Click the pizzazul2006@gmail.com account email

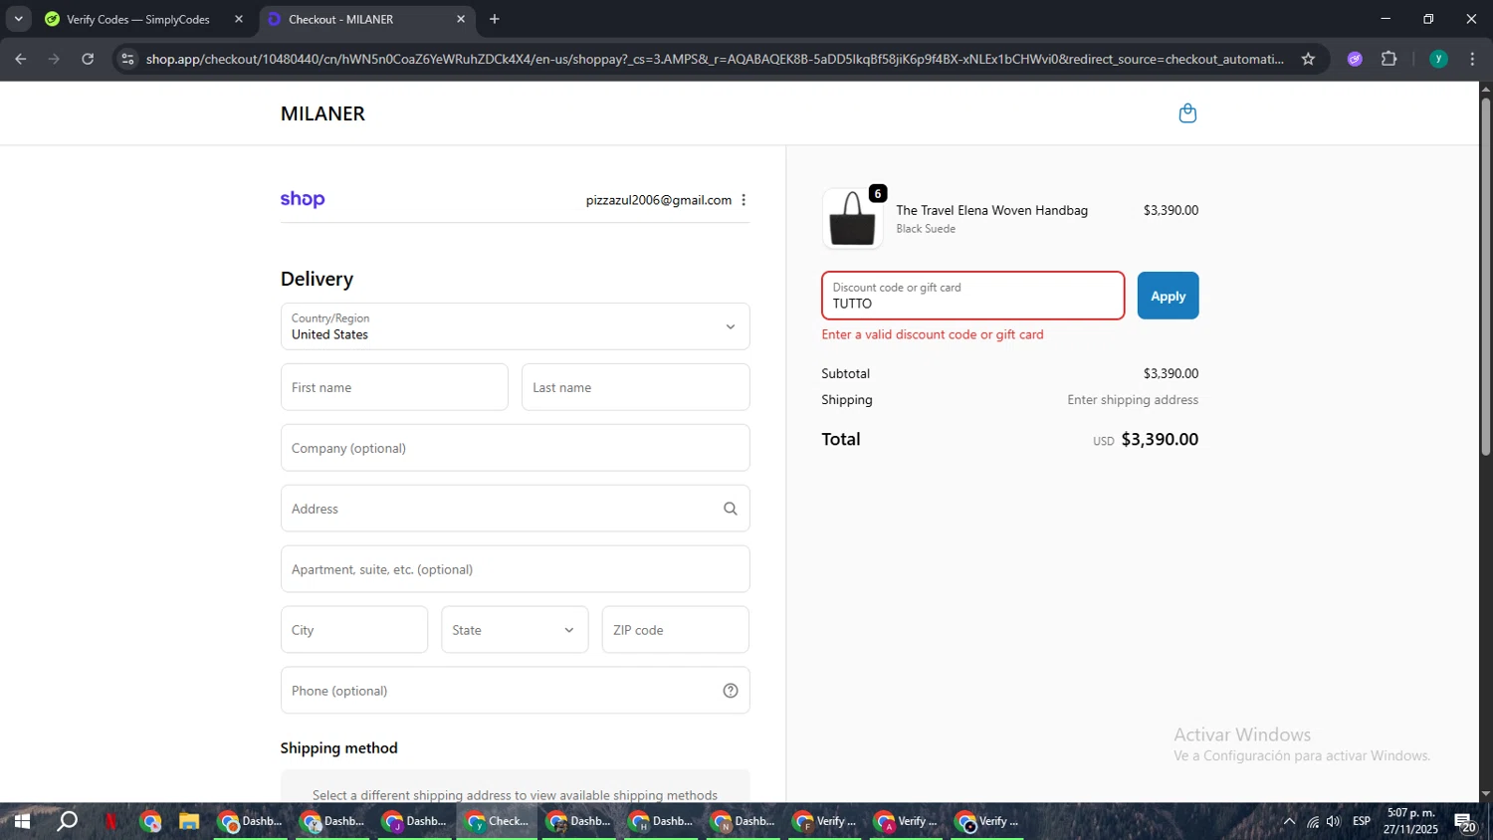(659, 200)
